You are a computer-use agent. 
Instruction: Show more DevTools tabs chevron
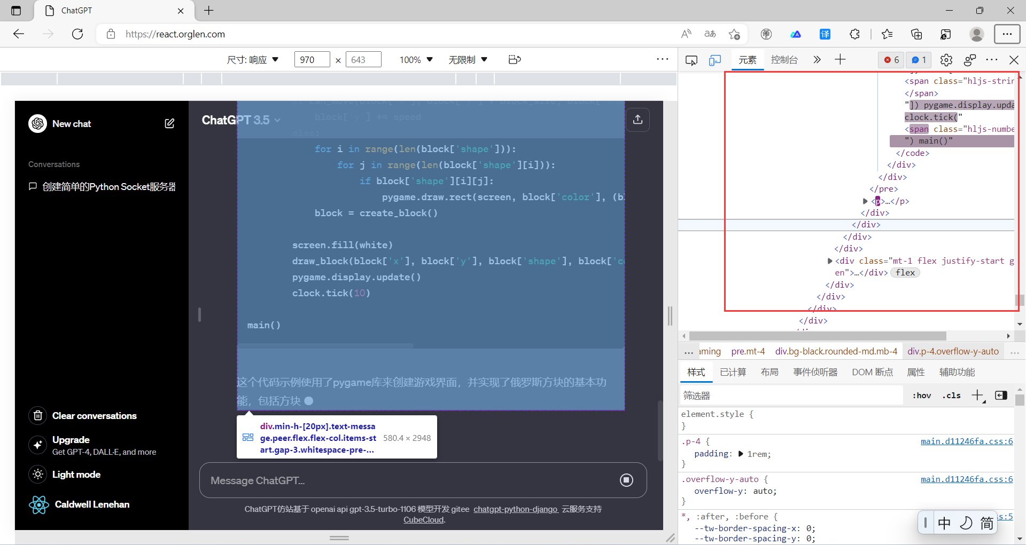click(817, 60)
